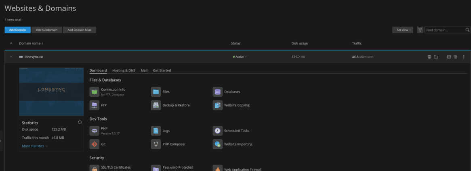Expand More statistics

point(35,146)
